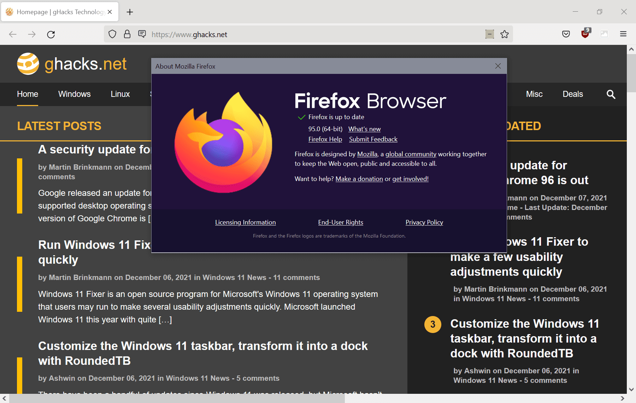Follow the Mozilla link
Viewport: 636px width, 403px height.
click(367, 154)
